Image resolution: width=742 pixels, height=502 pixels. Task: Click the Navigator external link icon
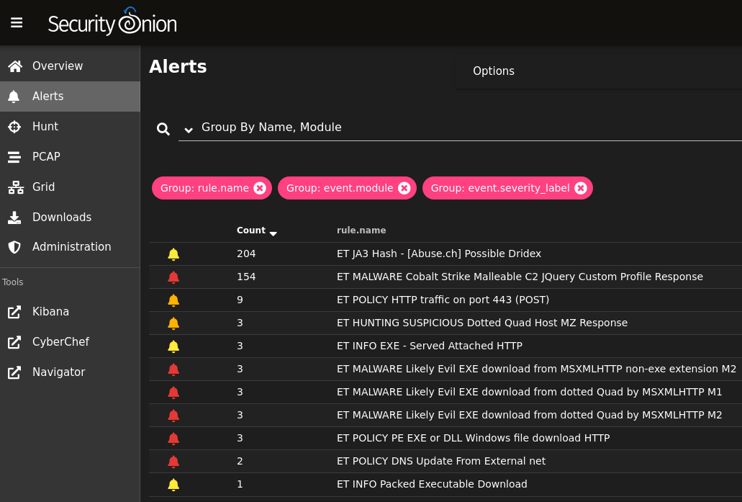click(14, 372)
